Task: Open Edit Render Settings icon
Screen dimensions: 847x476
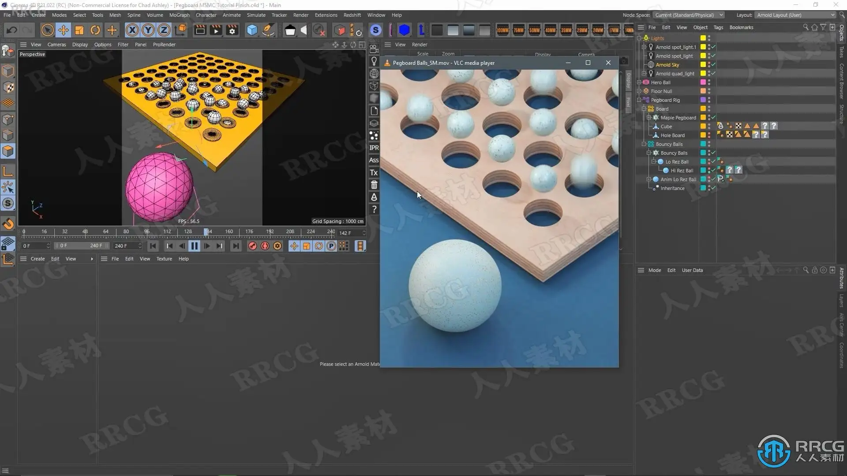Action: coord(232,30)
